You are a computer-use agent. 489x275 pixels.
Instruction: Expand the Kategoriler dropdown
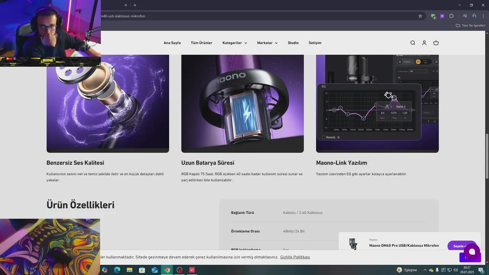235,43
